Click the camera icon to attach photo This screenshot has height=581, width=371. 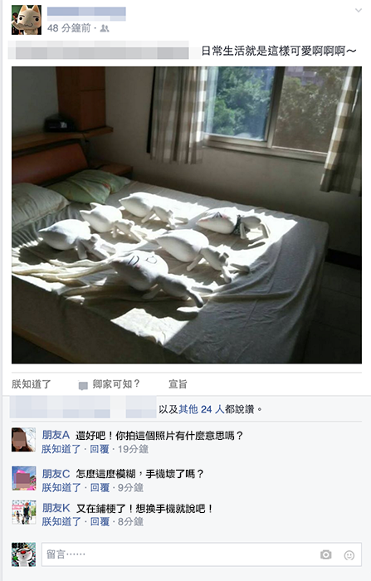[326, 554]
